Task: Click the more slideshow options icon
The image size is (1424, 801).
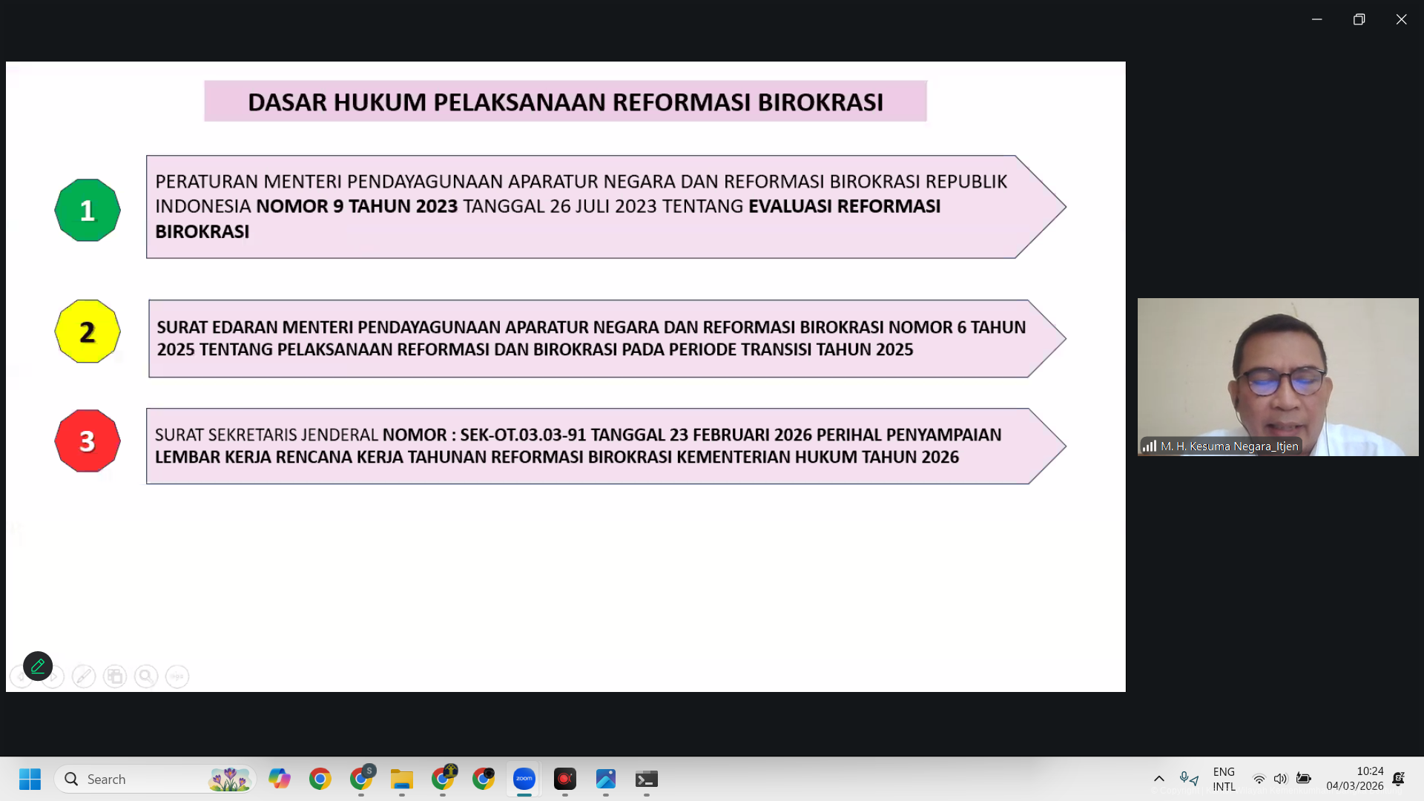Action: point(177,676)
